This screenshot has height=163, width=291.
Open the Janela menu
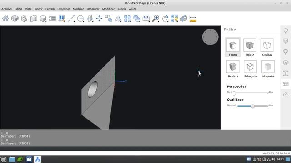click(122, 9)
